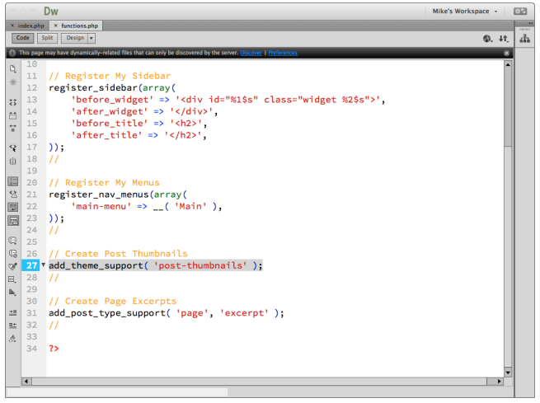This screenshot has width=540, height=403.
Task: Collapse Selection icon in coding toolbar
Action: click(13, 115)
